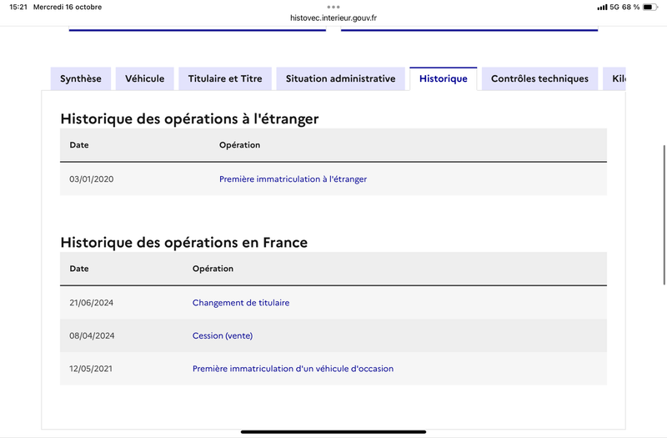This screenshot has height=438, width=667.
Task: Open the Synthèse tab
Action: click(81, 78)
